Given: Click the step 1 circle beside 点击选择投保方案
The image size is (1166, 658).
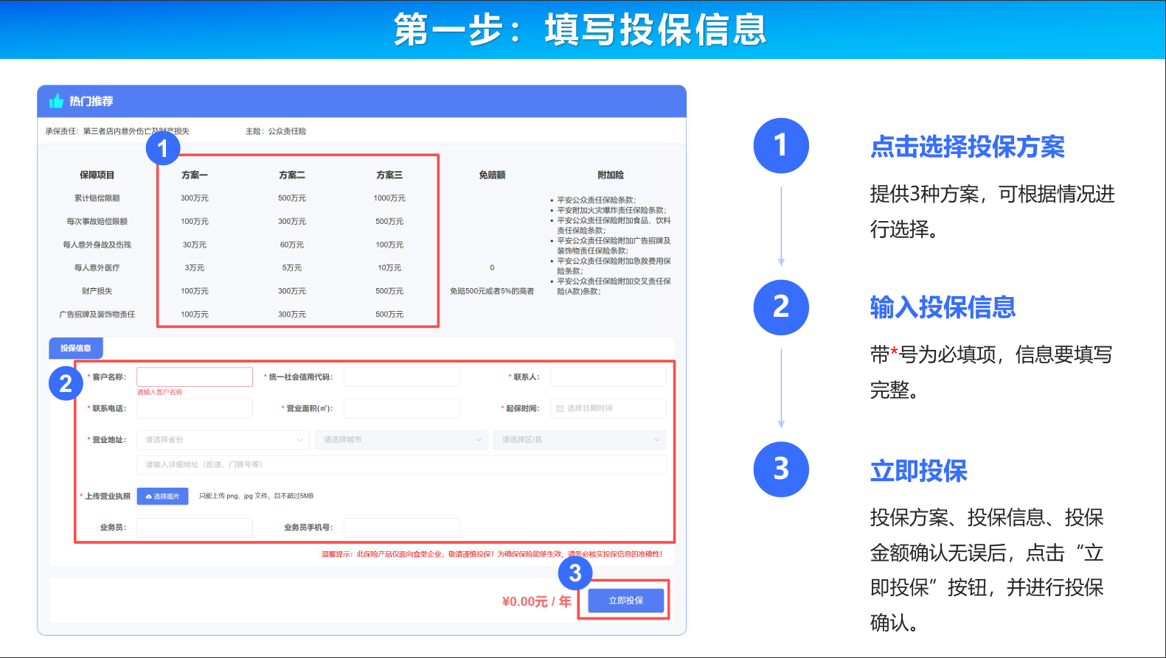Looking at the screenshot, I should [x=780, y=146].
